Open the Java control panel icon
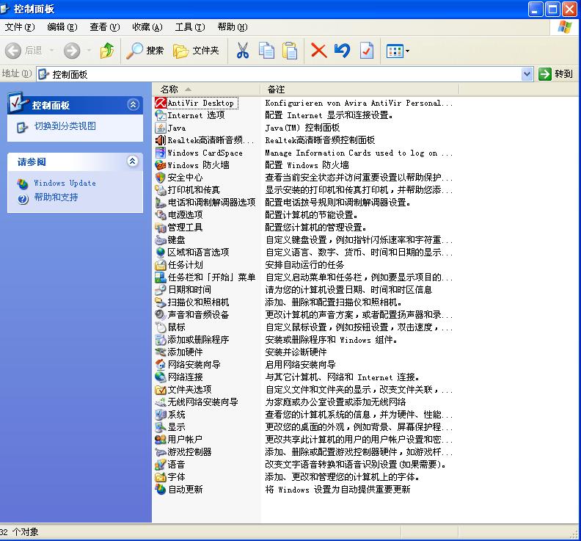 [161, 128]
